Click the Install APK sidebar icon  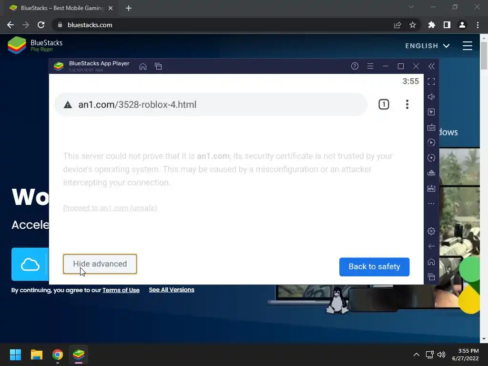pyautogui.click(x=431, y=188)
